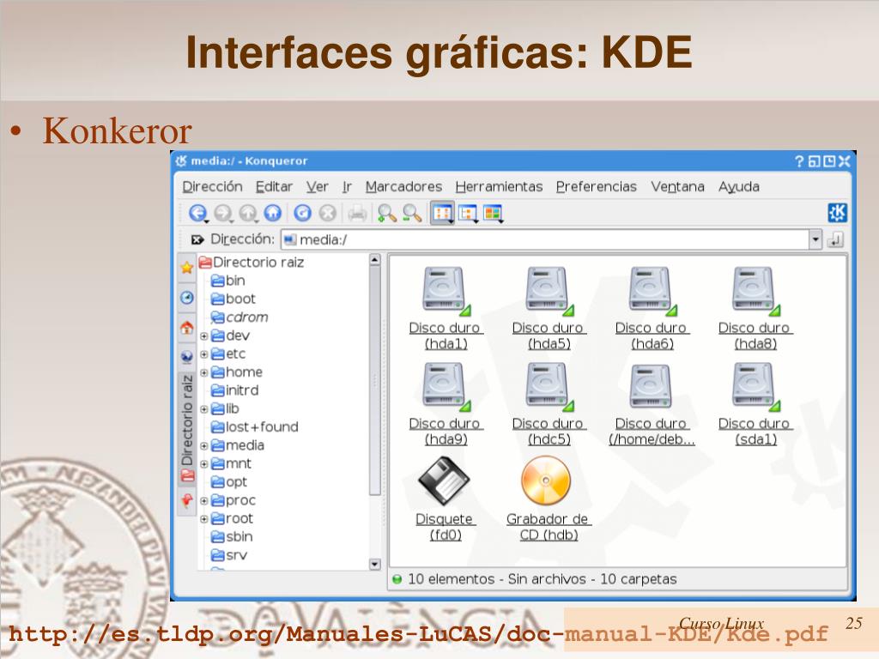
Task: Open the Ver menu
Action: coord(318,186)
